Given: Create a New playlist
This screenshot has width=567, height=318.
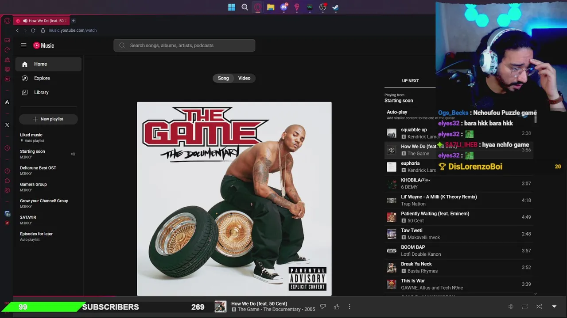Looking at the screenshot, I should tap(48, 119).
